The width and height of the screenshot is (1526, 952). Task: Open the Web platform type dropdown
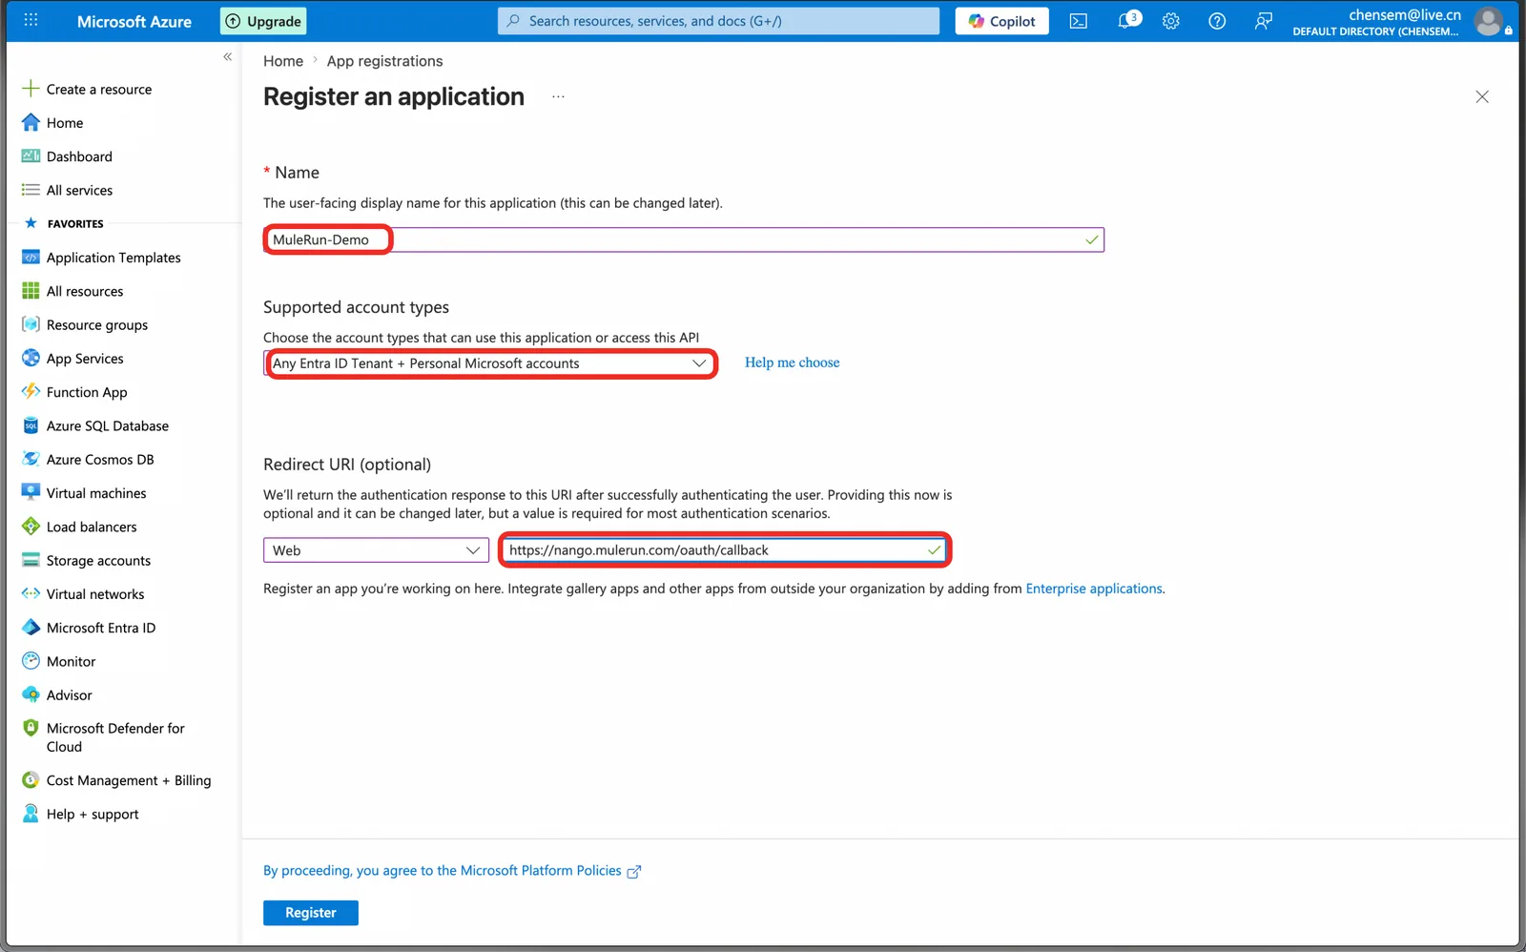pos(376,550)
